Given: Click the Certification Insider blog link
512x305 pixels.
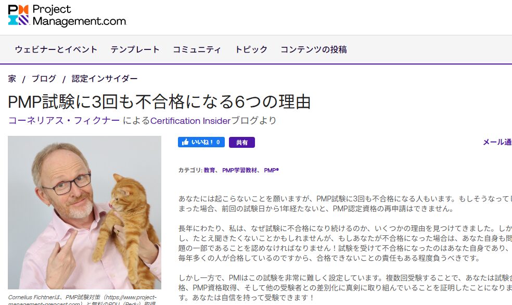Looking at the screenshot, I should [190, 121].
